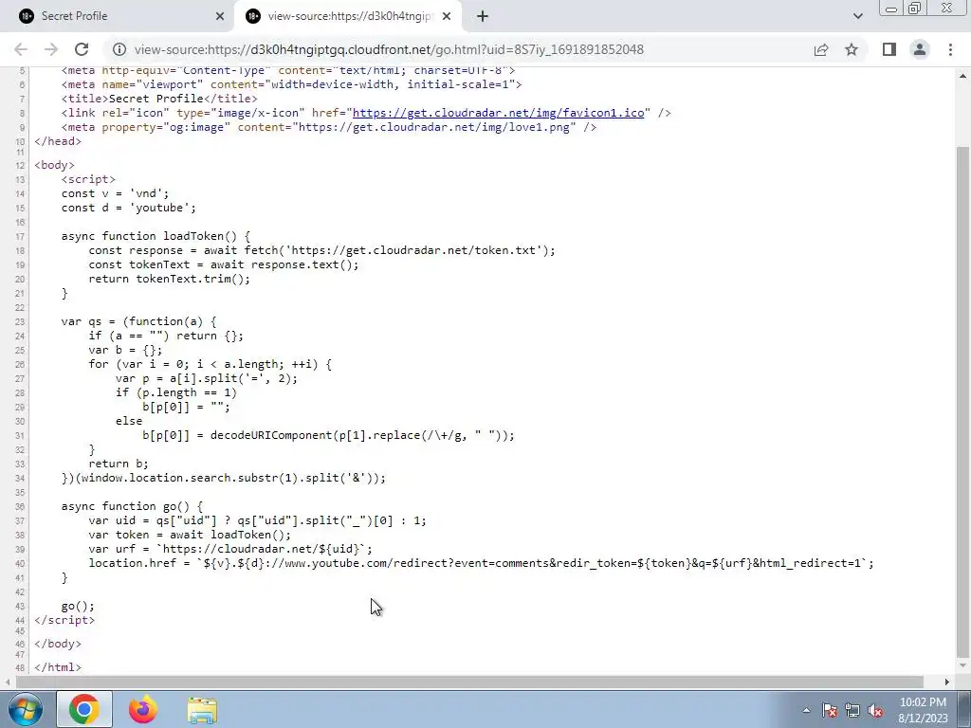Viewport: 971px width, 728px height.
Task: Launch Firefox from the taskbar
Action: pos(143,709)
